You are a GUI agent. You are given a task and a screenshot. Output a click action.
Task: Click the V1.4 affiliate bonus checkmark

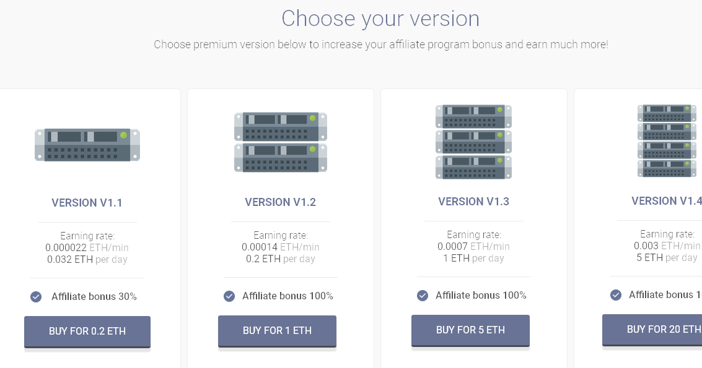[615, 294]
